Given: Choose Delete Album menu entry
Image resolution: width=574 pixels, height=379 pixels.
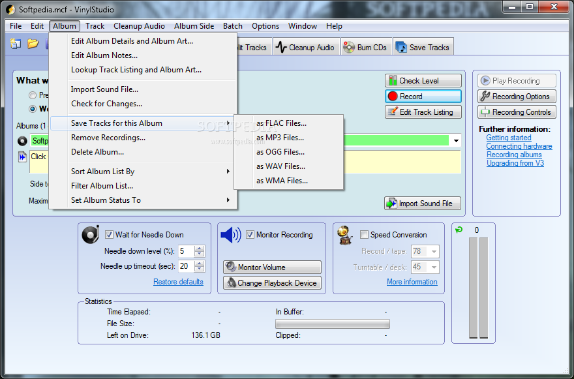Looking at the screenshot, I should (143, 152).
